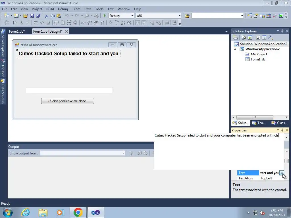Open Internet Explorer from the taskbar
Viewport: 291px width, 218px height.
(25, 212)
